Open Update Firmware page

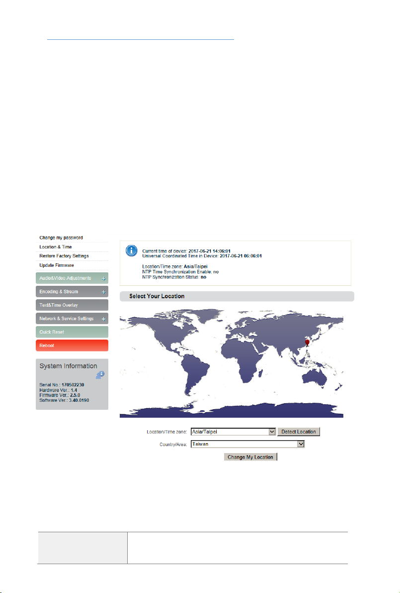tap(57, 265)
